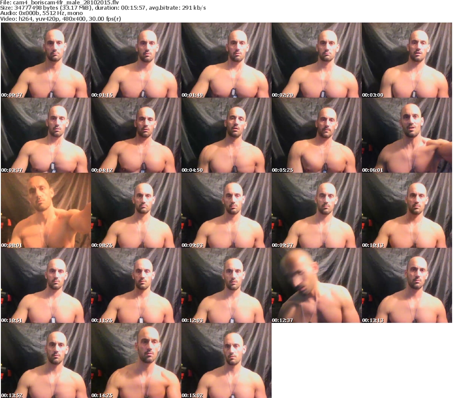Choose the frame timestamped 00:09:03
The width and height of the screenshot is (453, 398).
click(x=226, y=210)
